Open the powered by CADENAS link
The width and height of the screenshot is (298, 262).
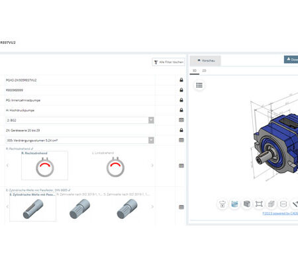click(x=280, y=214)
